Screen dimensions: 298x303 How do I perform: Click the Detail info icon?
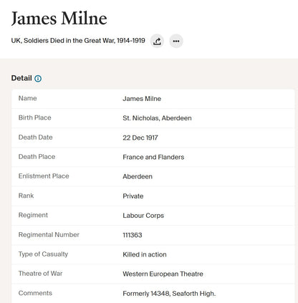click(38, 79)
